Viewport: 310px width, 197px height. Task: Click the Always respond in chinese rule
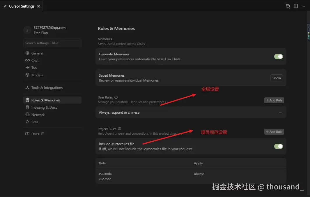pos(191,112)
